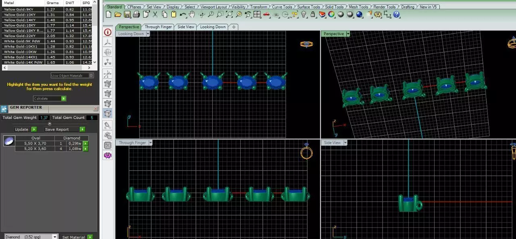
Task: Open the Side View viewport title dropdown
Action: coord(345,143)
